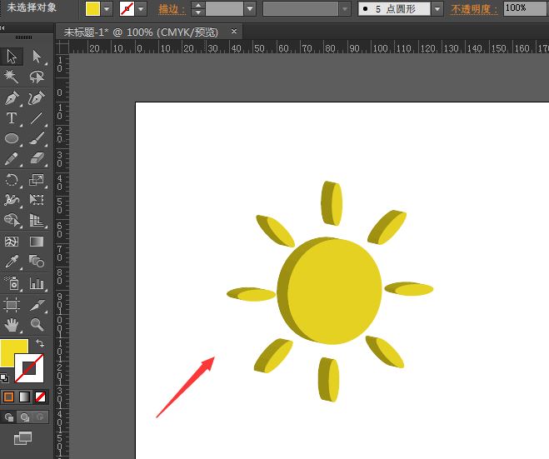Select the Magic Wand tool

pos(12,77)
